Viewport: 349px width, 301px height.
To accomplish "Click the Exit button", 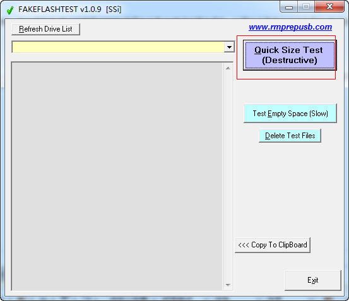I will click(313, 280).
